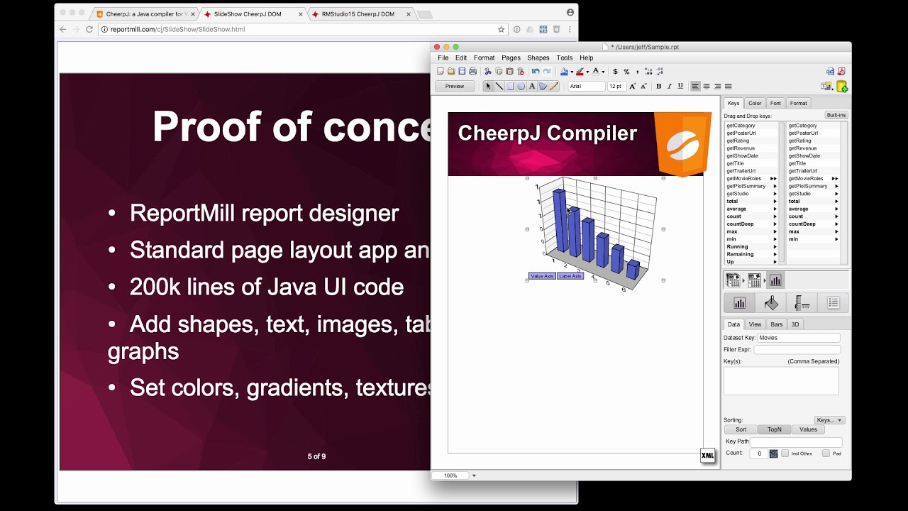Viewport: 908px width, 511px height.
Task: Open the File menu
Action: click(x=443, y=58)
